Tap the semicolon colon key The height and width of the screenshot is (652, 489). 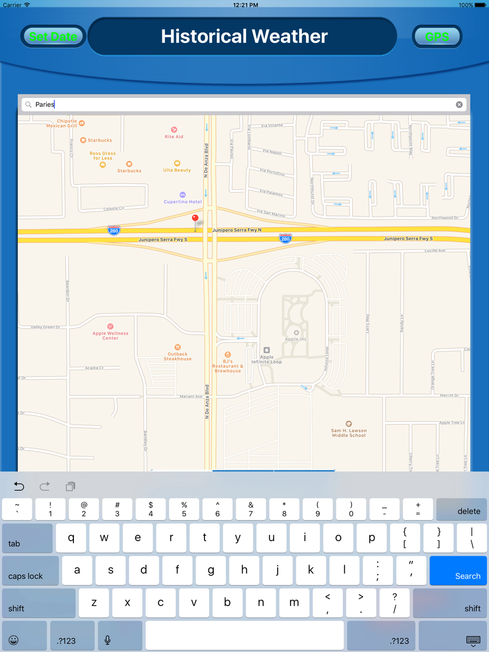(x=378, y=570)
